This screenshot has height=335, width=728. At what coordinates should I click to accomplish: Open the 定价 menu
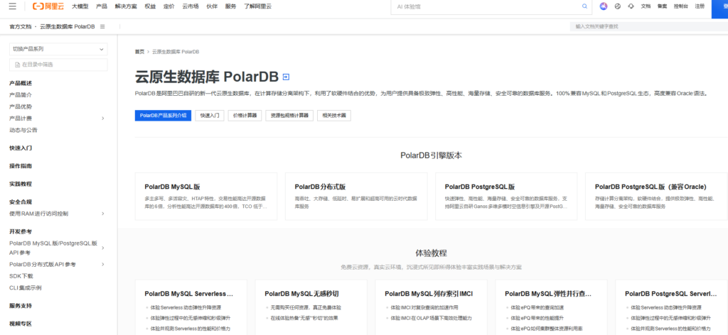pos(169,6)
